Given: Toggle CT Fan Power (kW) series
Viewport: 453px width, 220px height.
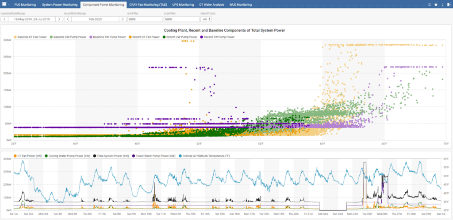Looking at the screenshot, I should (28, 156).
